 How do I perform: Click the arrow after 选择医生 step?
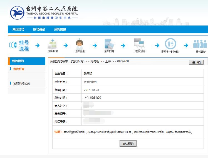pyautogui.click(x=95, y=46)
